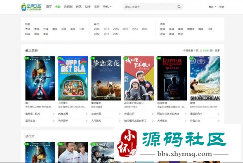This screenshot has width=243, height=163.
Task: Switch to 综艺 variety tab
Action: pos(79,6)
